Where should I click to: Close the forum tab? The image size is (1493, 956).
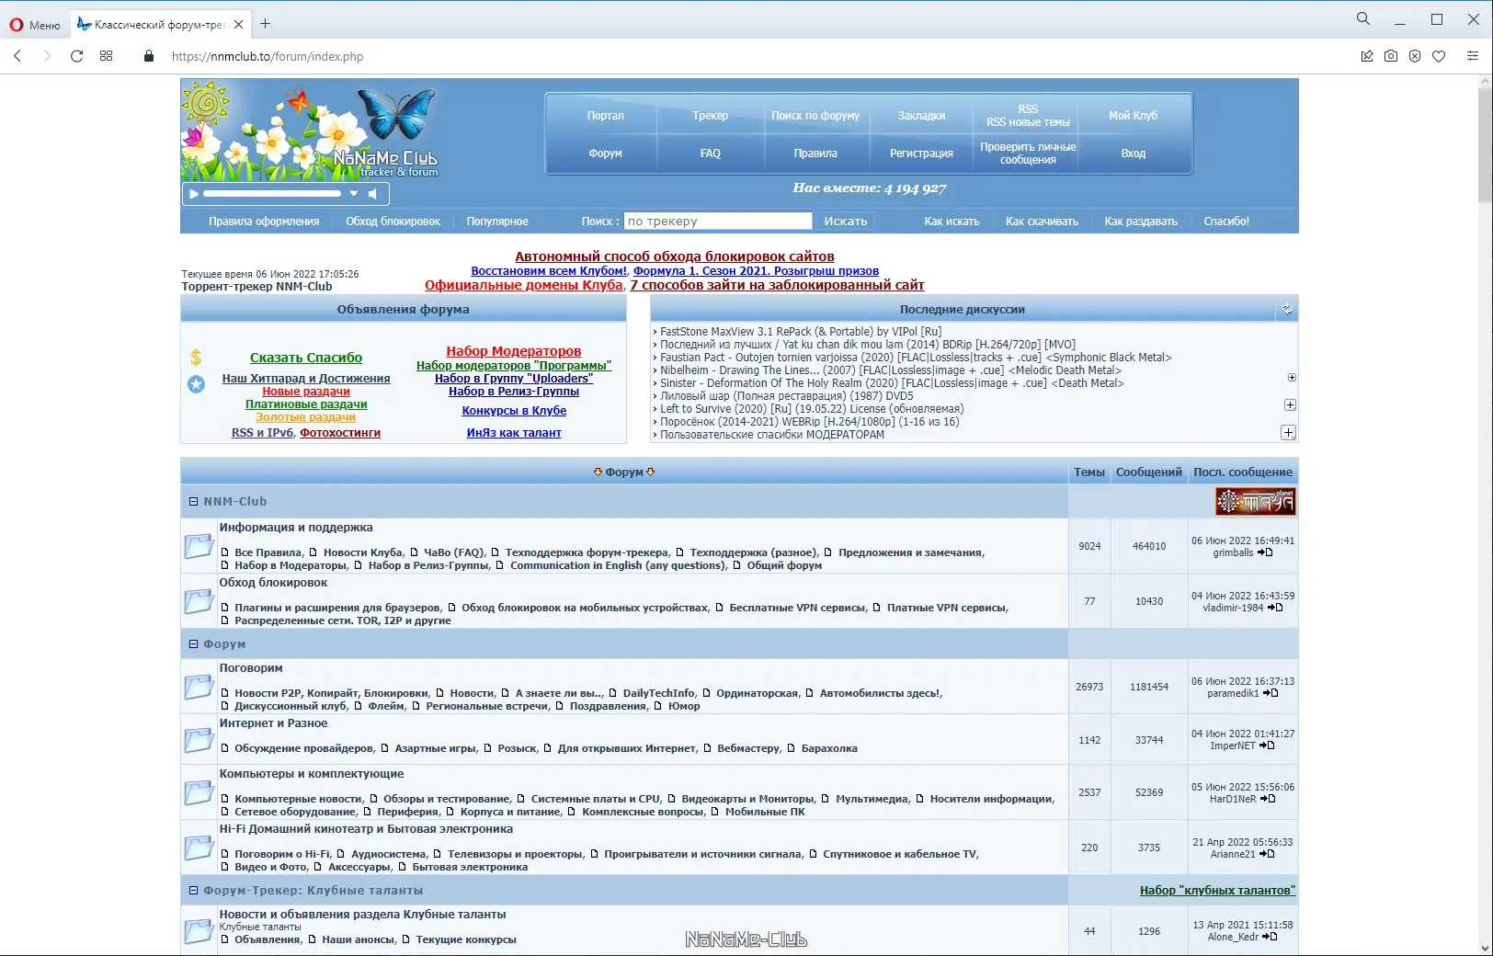pos(239,25)
